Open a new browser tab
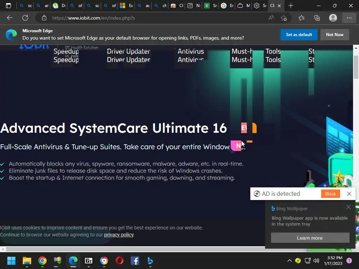Screen dimensions: 359x269 point(291,6)
